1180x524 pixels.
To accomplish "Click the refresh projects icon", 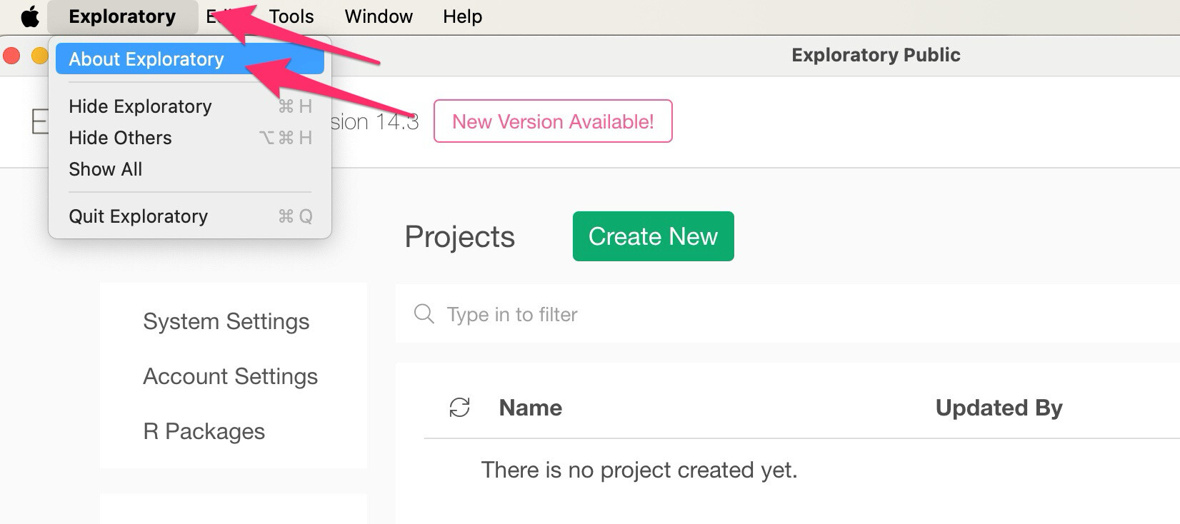I will [459, 408].
